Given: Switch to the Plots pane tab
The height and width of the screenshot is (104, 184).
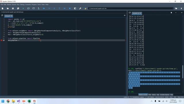Looking at the screenshot, I should pos(149,95).
